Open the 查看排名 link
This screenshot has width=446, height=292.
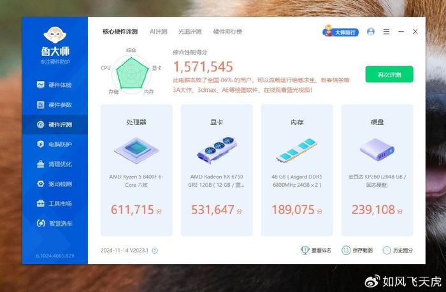click(321, 251)
